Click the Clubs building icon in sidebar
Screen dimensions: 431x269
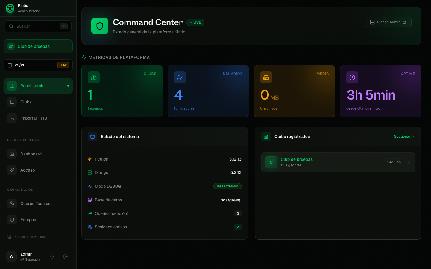pyautogui.click(x=12, y=102)
